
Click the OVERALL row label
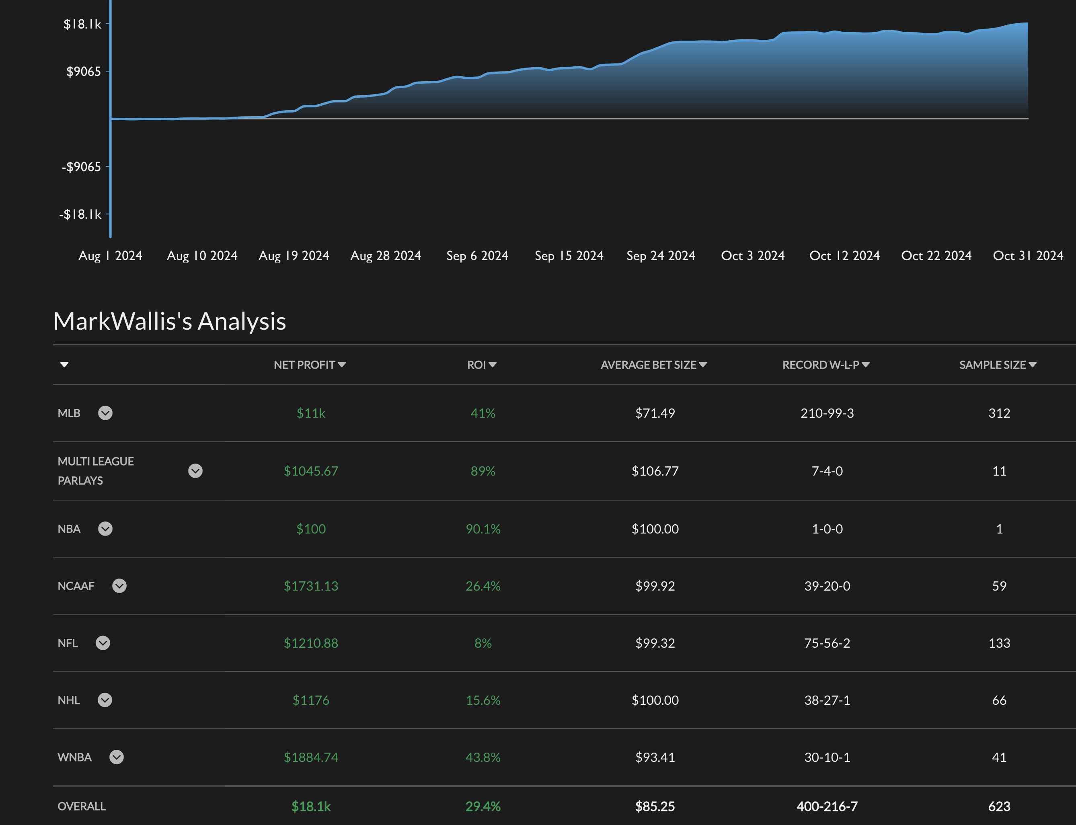pos(82,807)
